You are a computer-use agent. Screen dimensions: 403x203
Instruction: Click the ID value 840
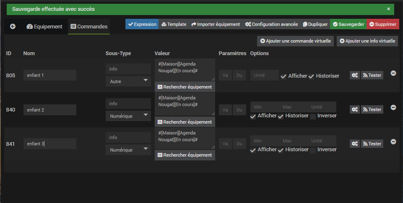click(x=10, y=109)
